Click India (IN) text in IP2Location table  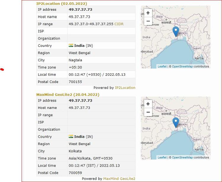point(83,46)
